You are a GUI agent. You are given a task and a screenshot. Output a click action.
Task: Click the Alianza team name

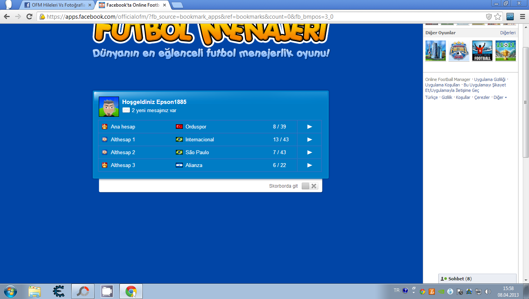(x=194, y=165)
